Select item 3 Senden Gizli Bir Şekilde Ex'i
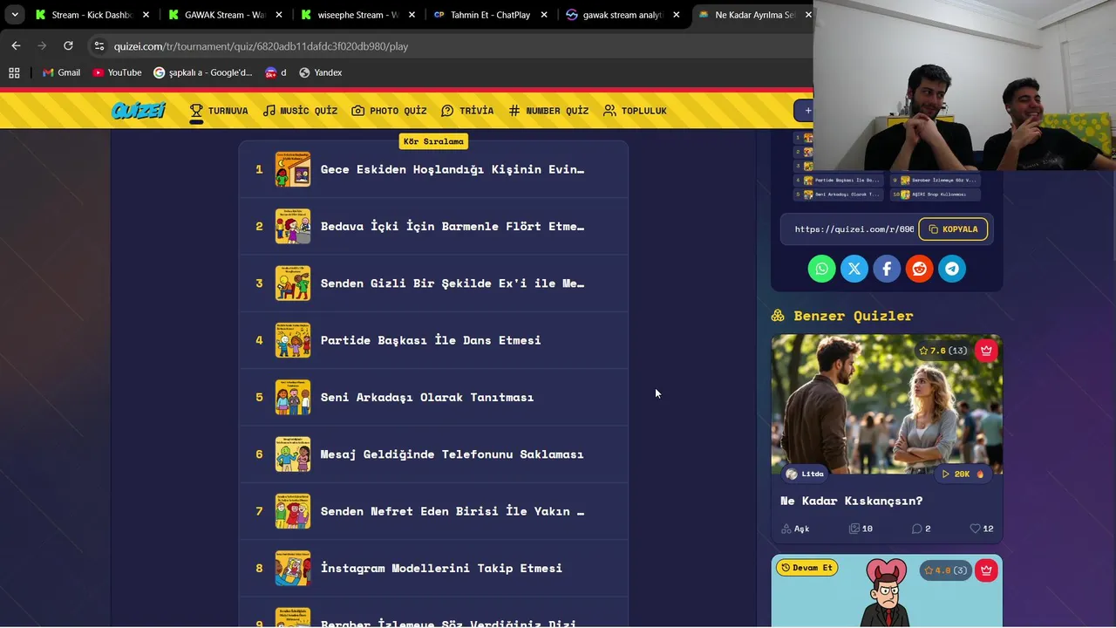 [x=433, y=283]
